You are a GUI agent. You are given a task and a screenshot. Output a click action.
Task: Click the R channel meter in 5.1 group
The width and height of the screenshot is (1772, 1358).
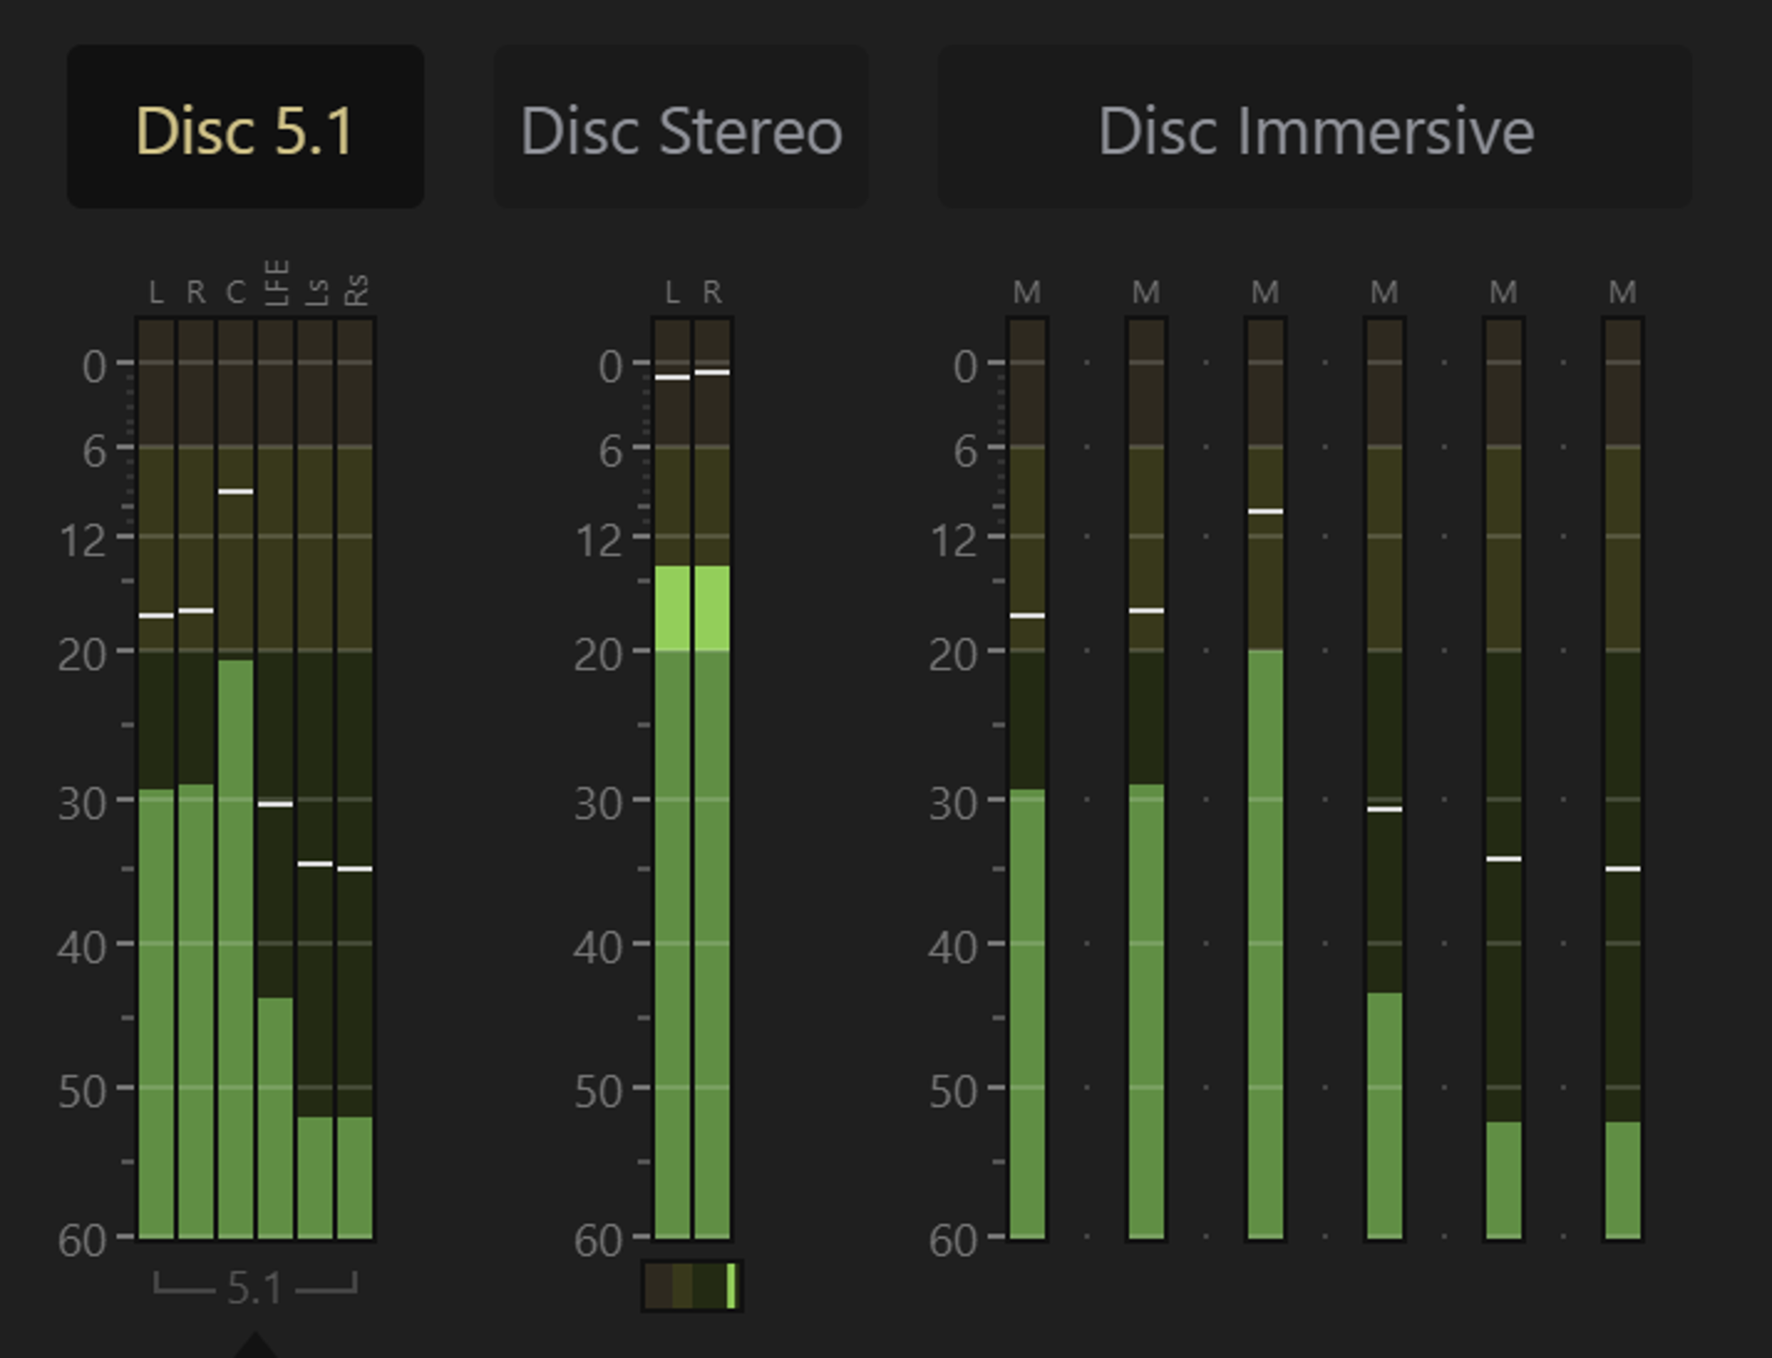point(196,779)
